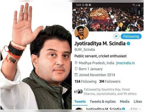Enable notifications with the bell icon
Screen dimensions: 144x112
117,36
